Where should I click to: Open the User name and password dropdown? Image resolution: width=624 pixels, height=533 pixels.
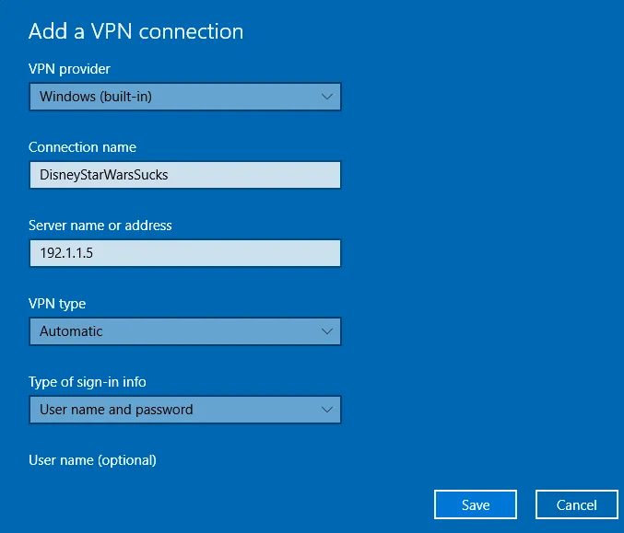click(184, 410)
